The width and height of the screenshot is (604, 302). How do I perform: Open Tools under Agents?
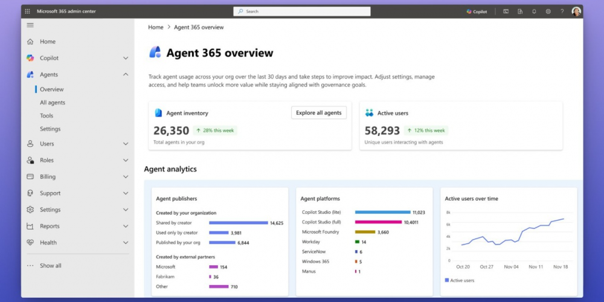click(47, 116)
